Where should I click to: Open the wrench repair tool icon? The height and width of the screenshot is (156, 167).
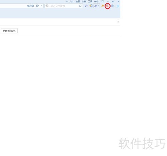86,6
